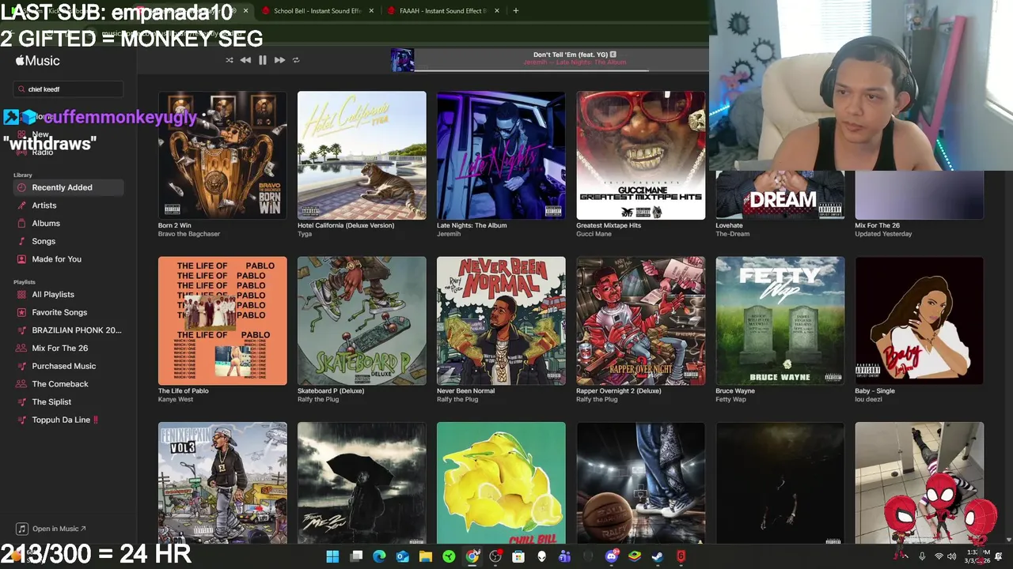
Task: Open Steam from the taskbar
Action: pyautogui.click(x=658, y=556)
